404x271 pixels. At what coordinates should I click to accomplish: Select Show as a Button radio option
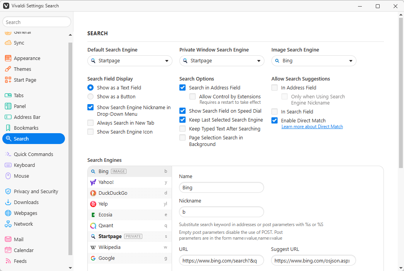tap(90, 96)
